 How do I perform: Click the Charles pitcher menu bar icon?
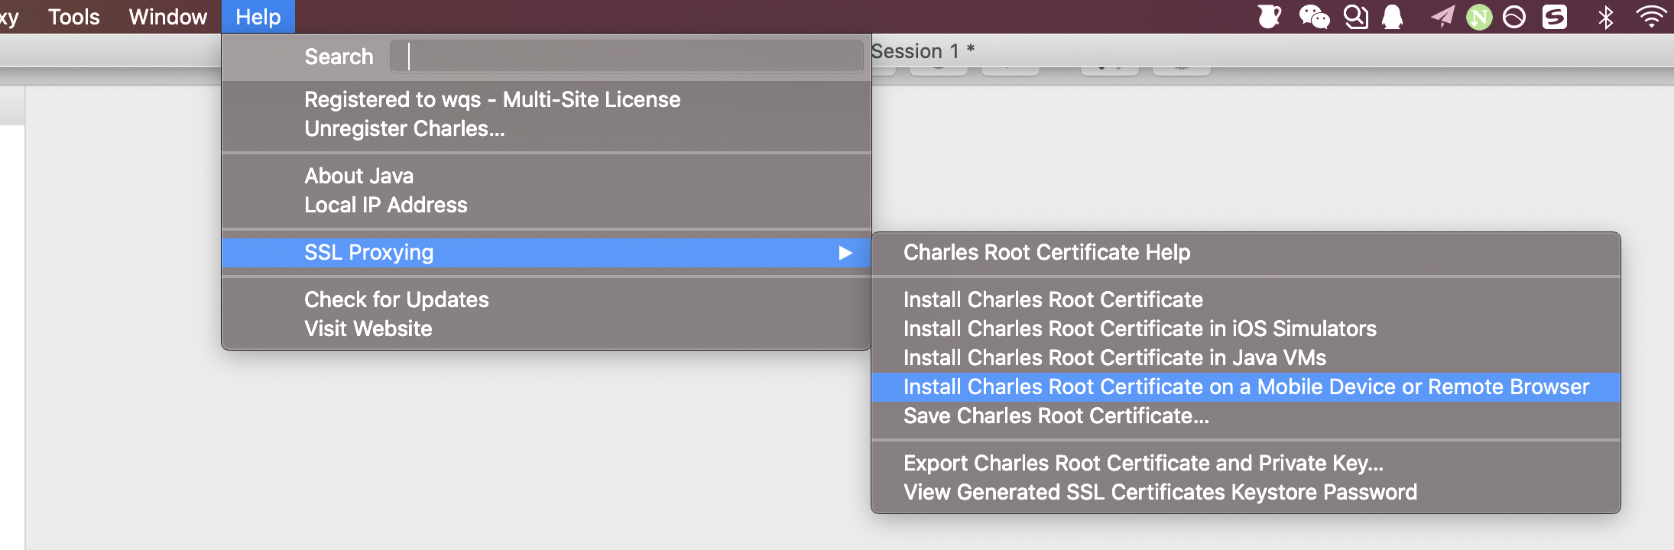tap(1270, 17)
